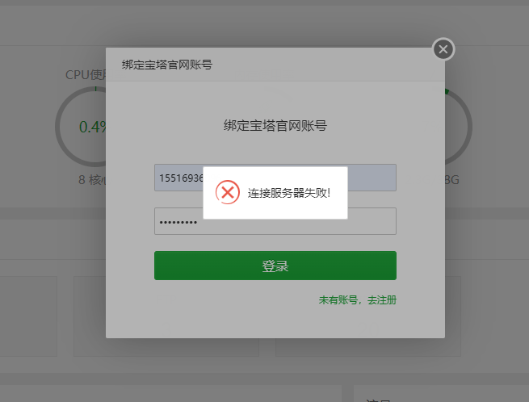Focus the phone number field starting 15516936

point(275,178)
